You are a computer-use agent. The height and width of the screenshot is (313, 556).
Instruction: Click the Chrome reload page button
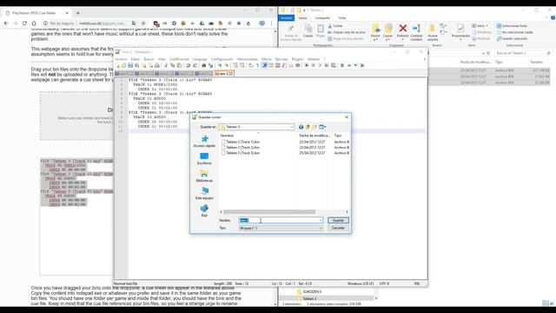pyautogui.click(x=24, y=23)
